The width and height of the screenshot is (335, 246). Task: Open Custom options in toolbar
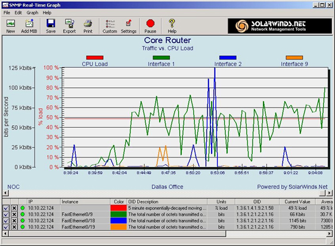click(x=110, y=26)
